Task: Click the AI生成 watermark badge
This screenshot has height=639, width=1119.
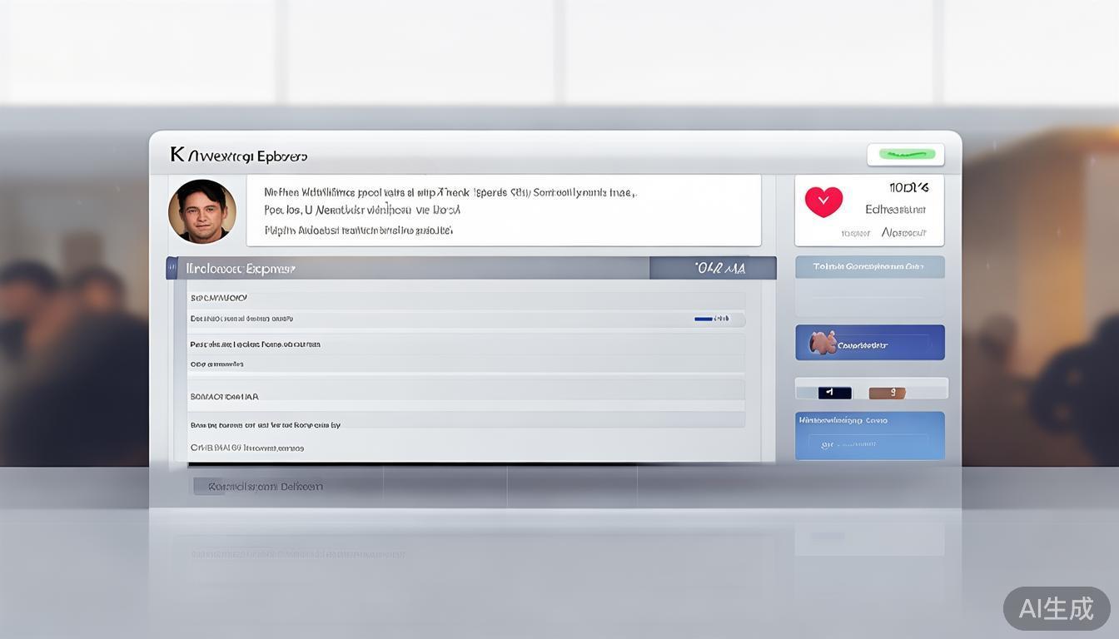Action: (x=1056, y=608)
